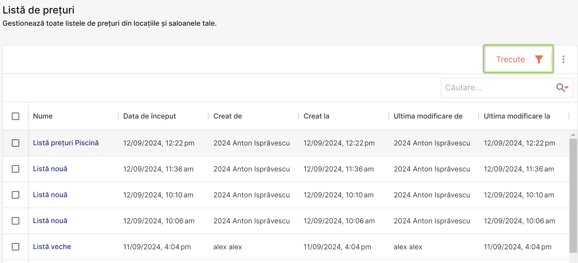The height and width of the screenshot is (263, 578).
Task: Click the 'Listă de prețuri' page heading
Action: (x=38, y=10)
